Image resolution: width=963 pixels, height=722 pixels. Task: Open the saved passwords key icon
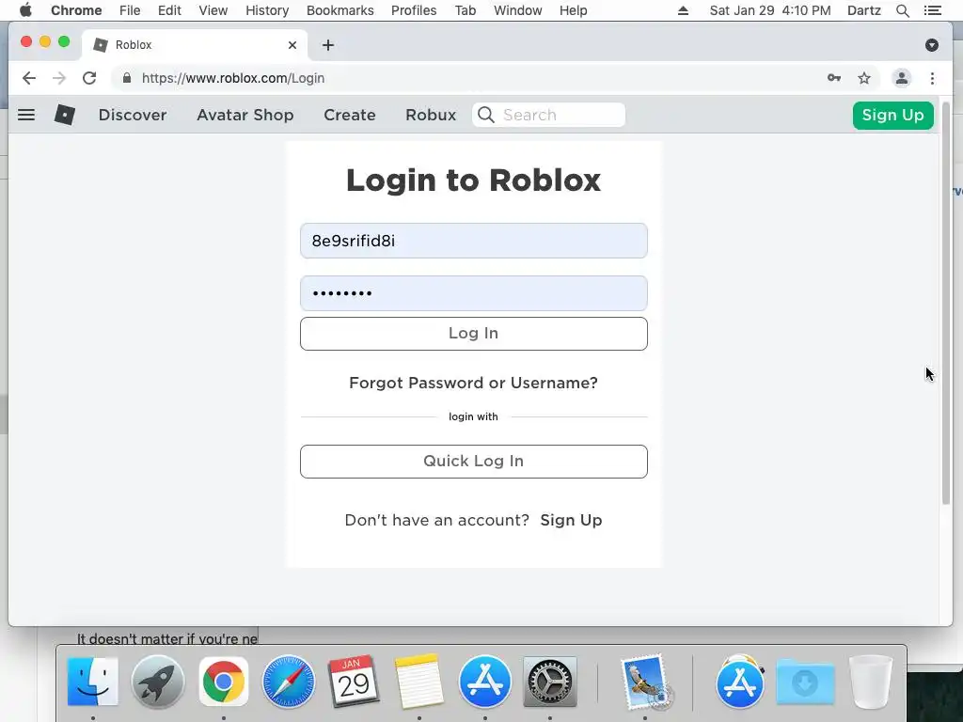tap(833, 78)
